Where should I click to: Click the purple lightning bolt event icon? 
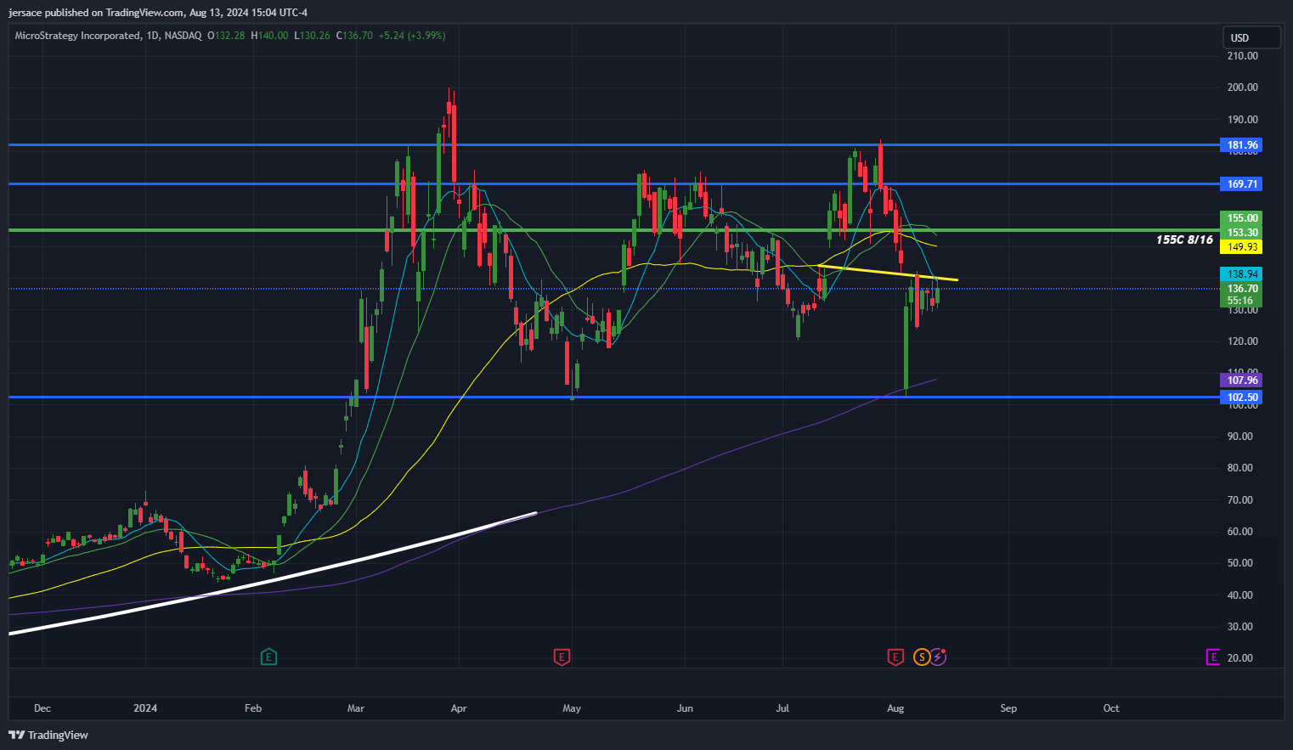(938, 657)
